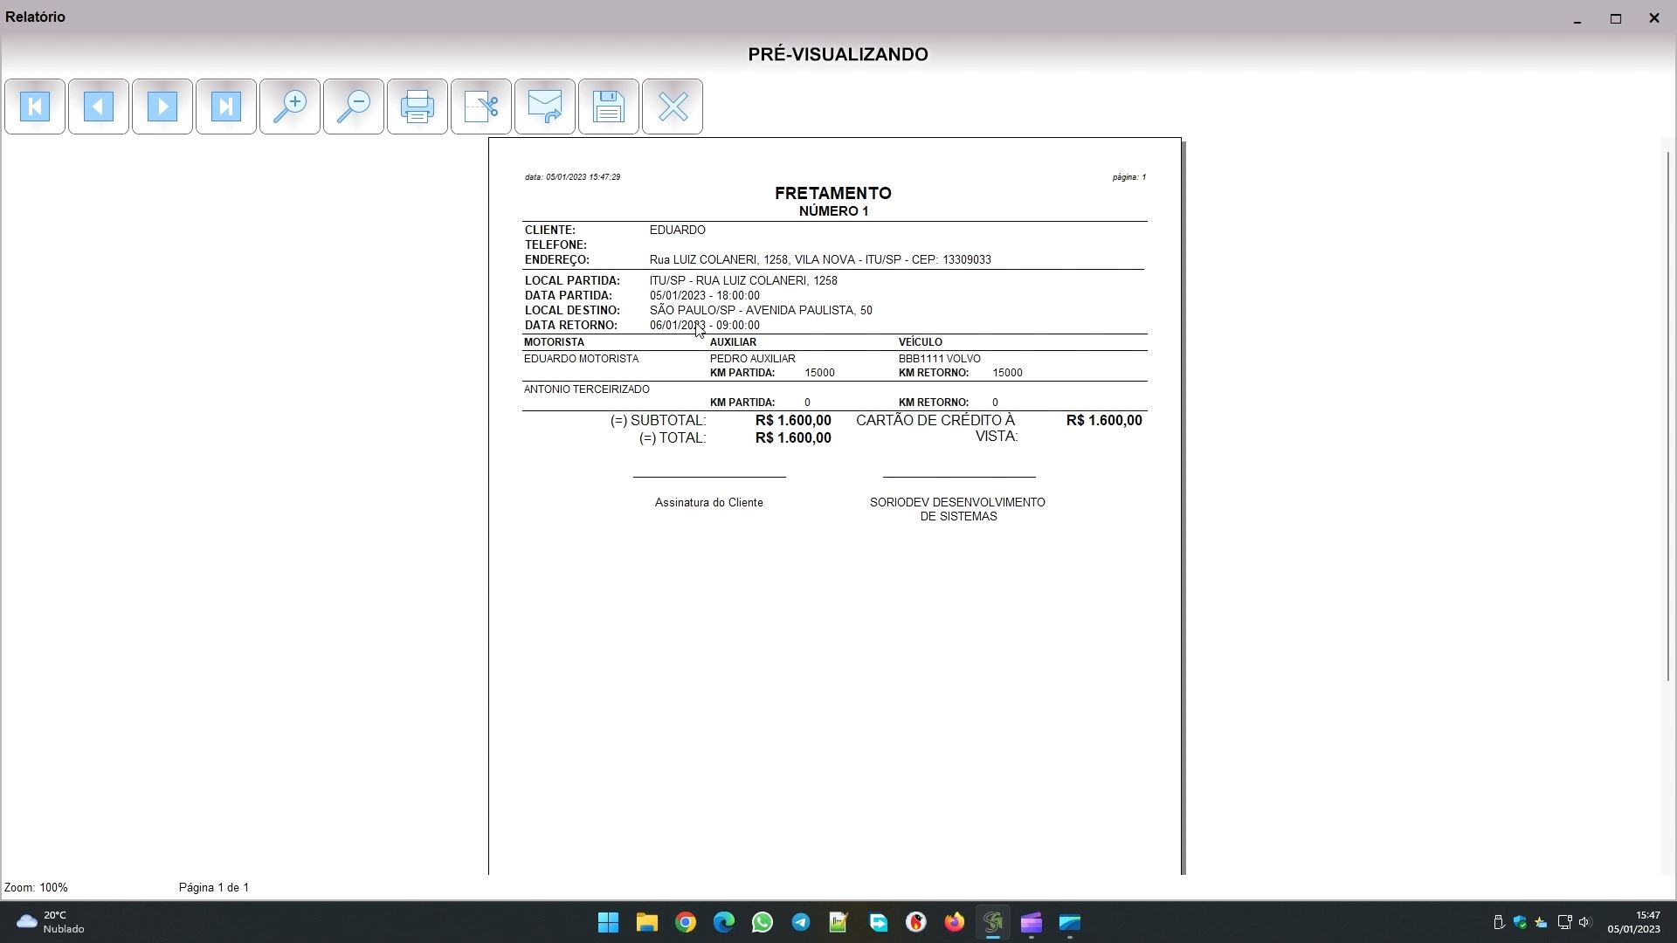Open clock and date 15:47 in taskbar

coord(1633,922)
